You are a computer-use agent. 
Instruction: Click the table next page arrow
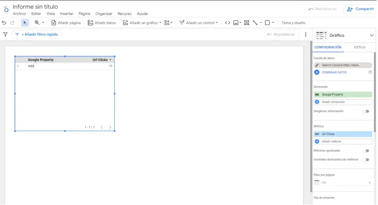110,127
